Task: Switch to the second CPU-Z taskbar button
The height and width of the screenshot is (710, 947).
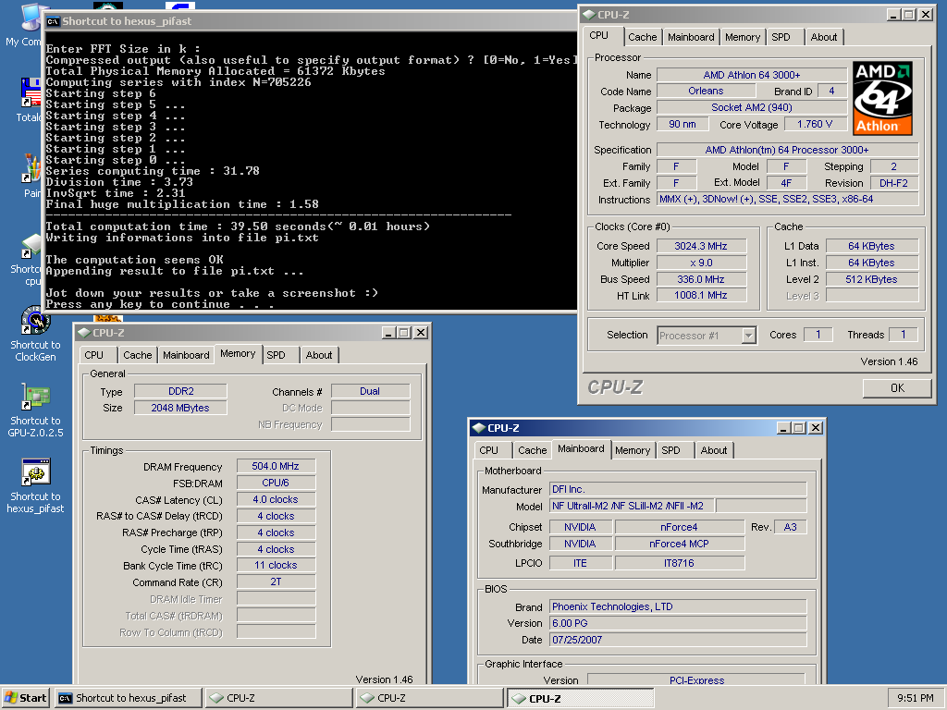Action: pyautogui.click(x=429, y=698)
